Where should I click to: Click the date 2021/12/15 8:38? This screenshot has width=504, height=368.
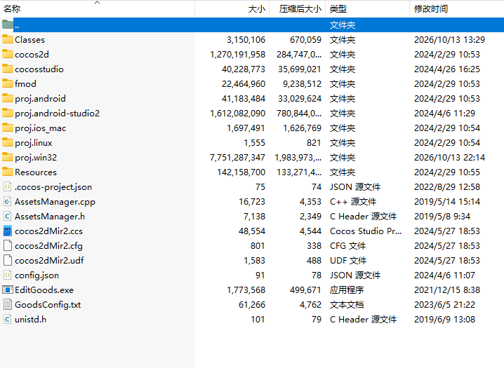coord(446,290)
